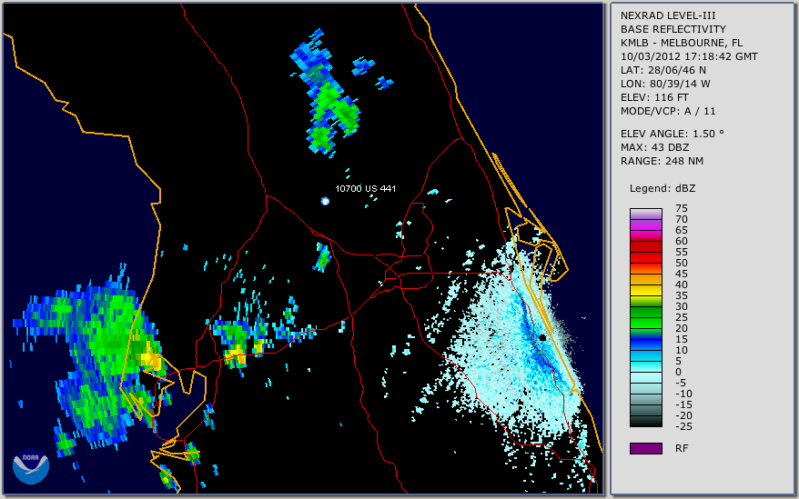
Task: Click the black radar site dot
Action: [542, 337]
